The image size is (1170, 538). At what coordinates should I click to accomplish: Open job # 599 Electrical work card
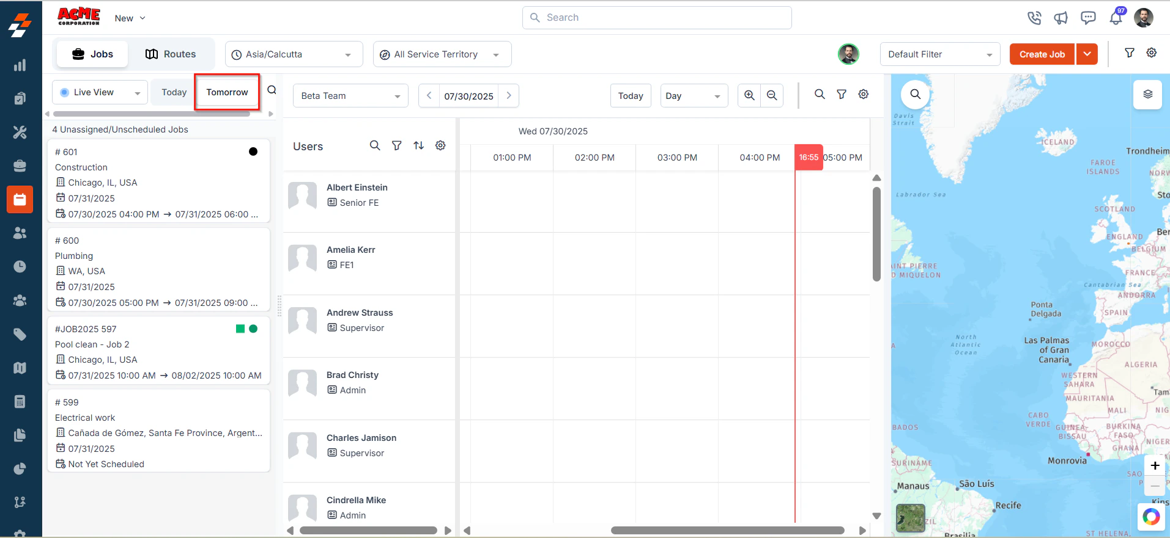click(159, 431)
